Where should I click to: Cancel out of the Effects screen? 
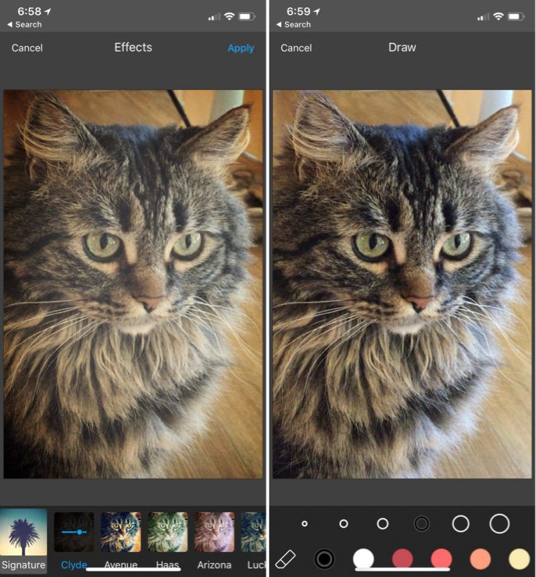pyautogui.click(x=27, y=48)
